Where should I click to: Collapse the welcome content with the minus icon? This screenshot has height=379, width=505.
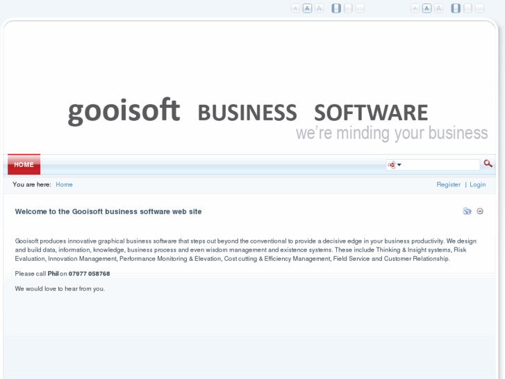coord(480,211)
